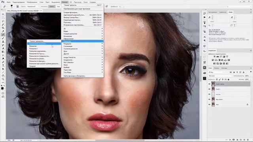This screenshot has height=142, width=253.
Task: Select the Hand tool
Action: 3,76
